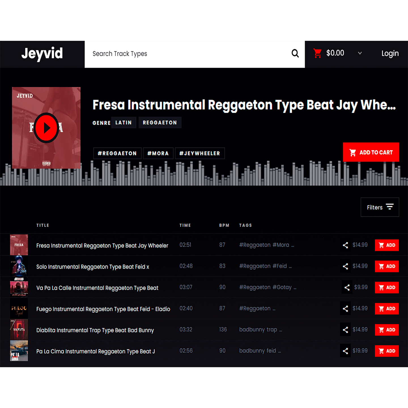Share the Solo Instrumental track
Screen dimensions: 408x408
[345, 266]
